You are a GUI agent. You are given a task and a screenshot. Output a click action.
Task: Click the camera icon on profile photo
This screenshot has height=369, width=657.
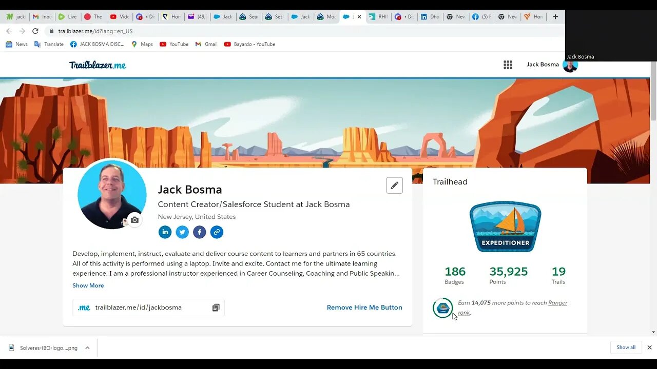point(134,220)
